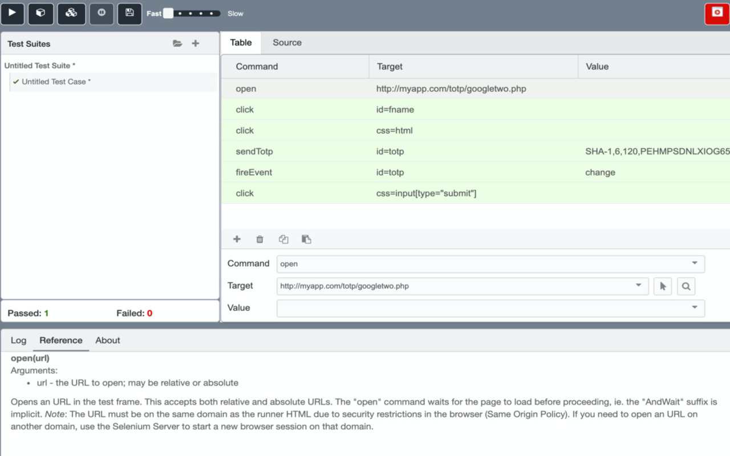Screen dimensions: 730x456
Task: Click the Play Suite cube icon
Action: click(42, 13)
